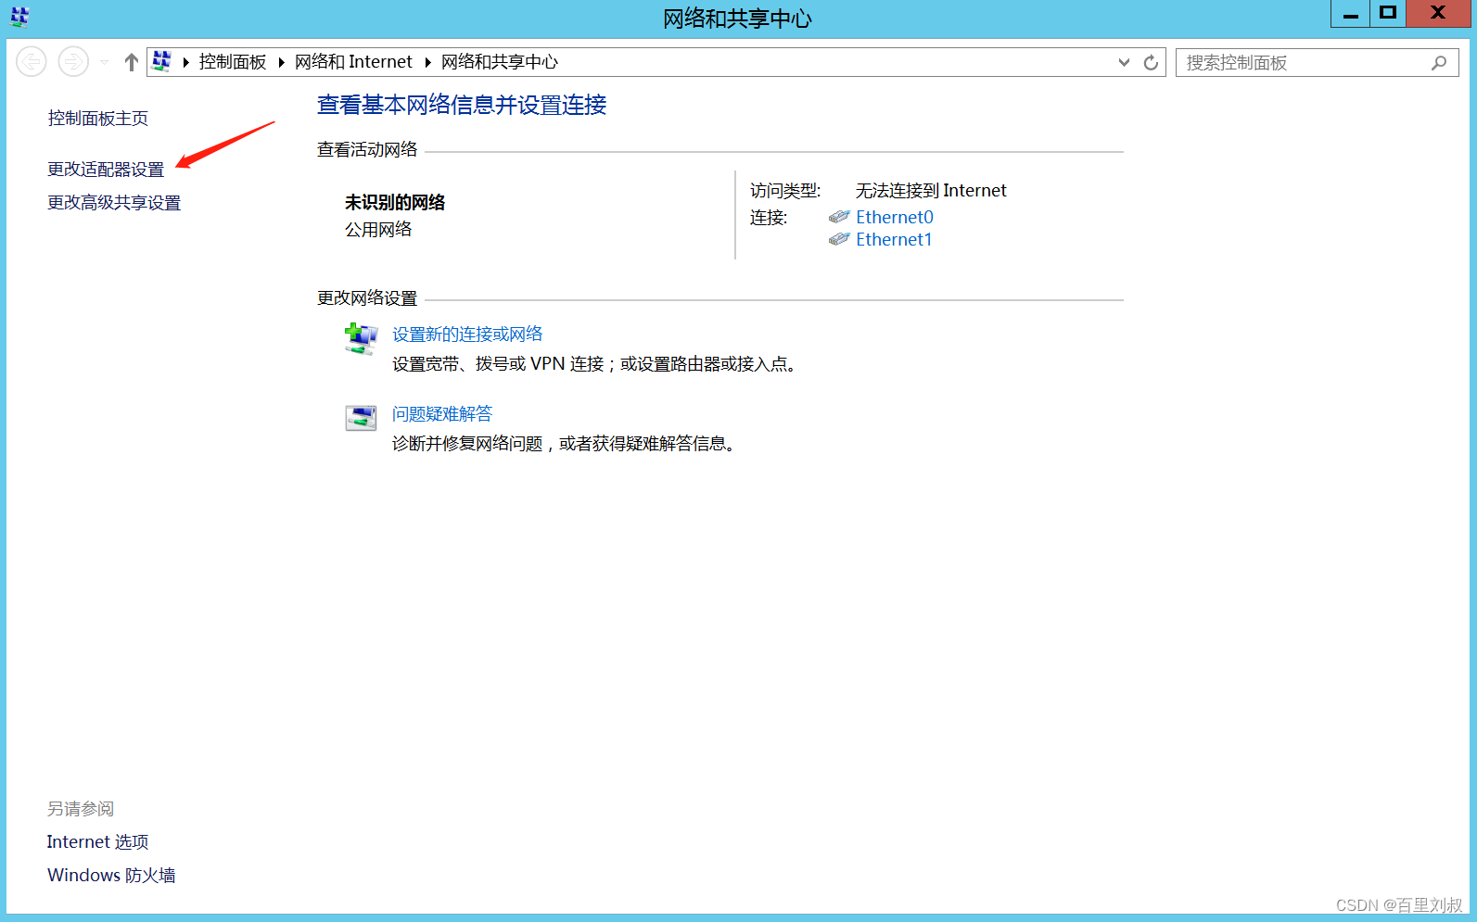
Task: Select 网络和共享中心 breadcrumb
Action: (500, 62)
